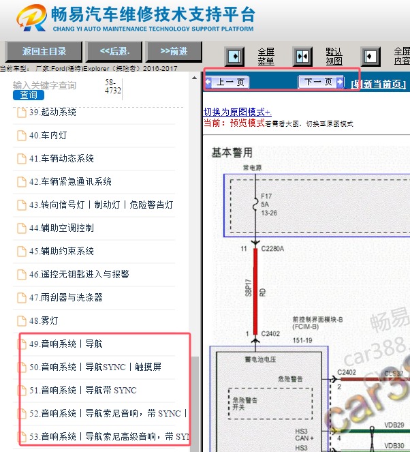The image size is (410, 452).
Task: Open 49.音响系统｜导航 entry
Action: click(66, 344)
